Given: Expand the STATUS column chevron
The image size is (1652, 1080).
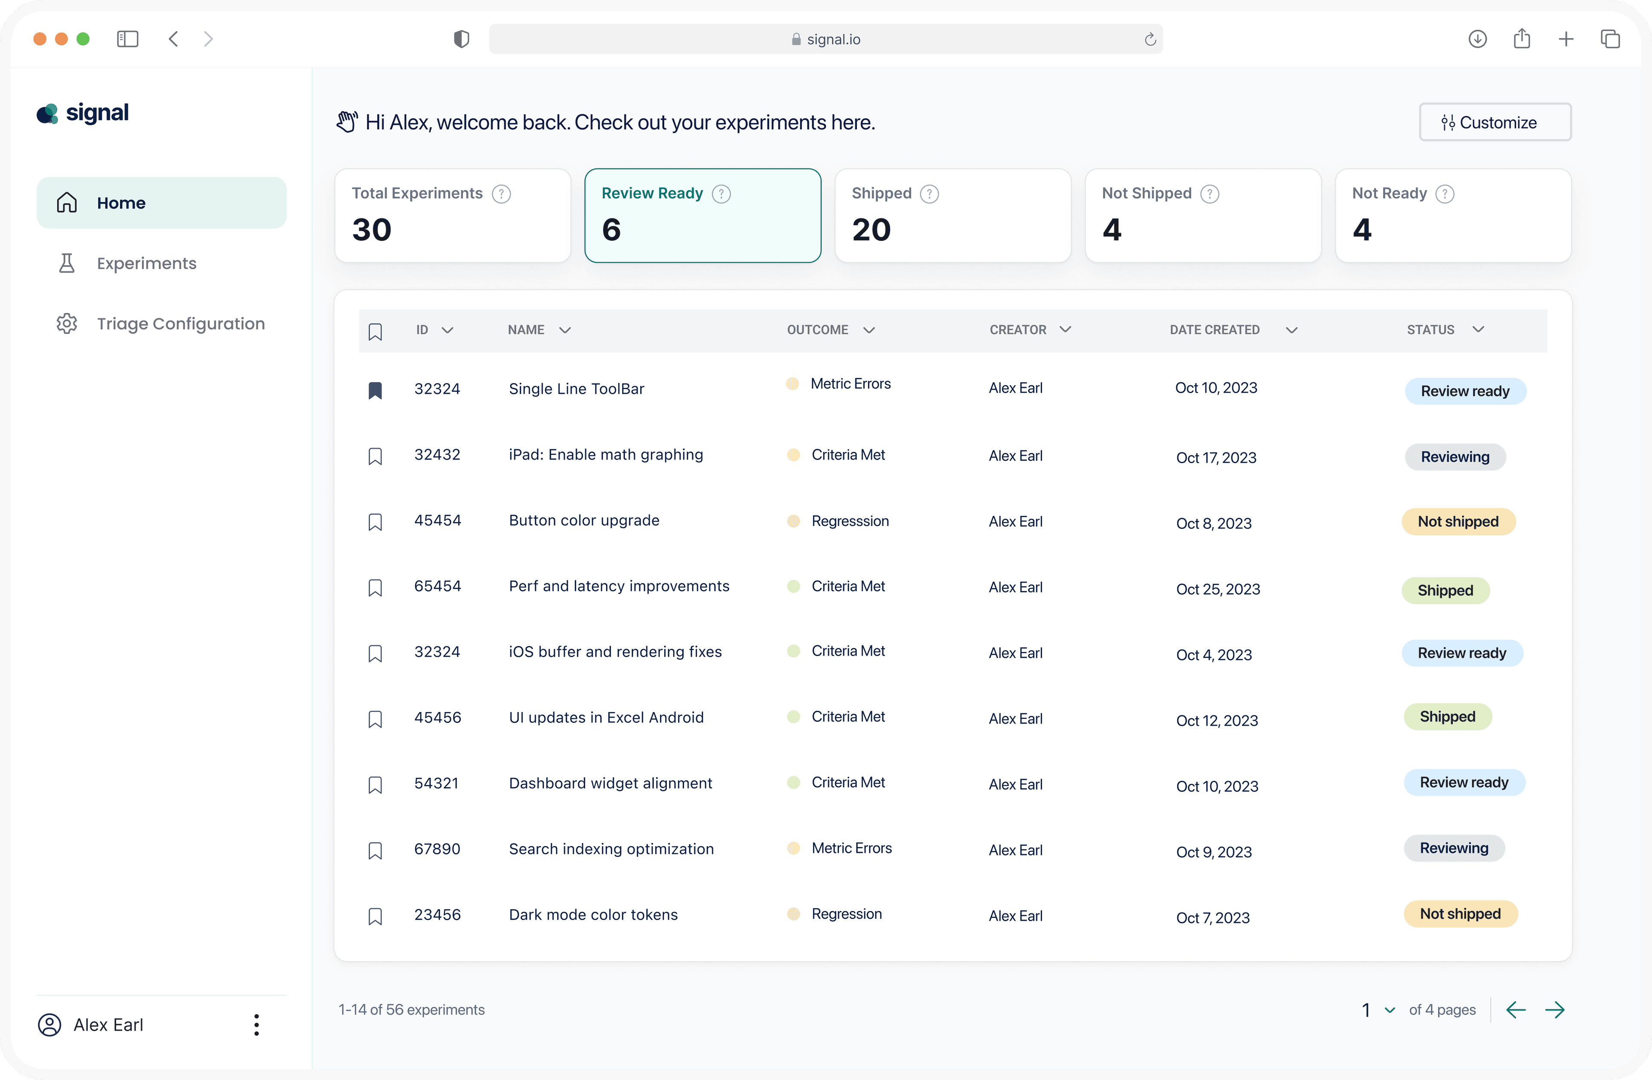Looking at the screenshot, I should 1479,329.
